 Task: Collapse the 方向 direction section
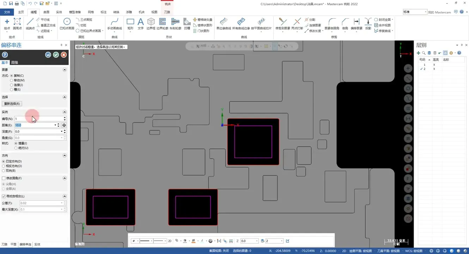[x=65, y=156]
